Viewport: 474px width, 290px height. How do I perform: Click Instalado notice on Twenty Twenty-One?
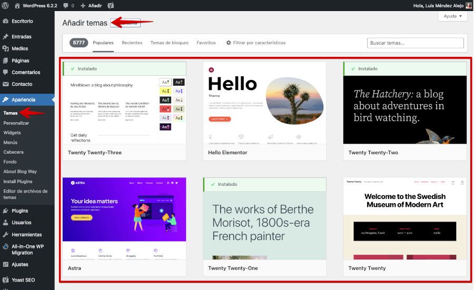264,184
